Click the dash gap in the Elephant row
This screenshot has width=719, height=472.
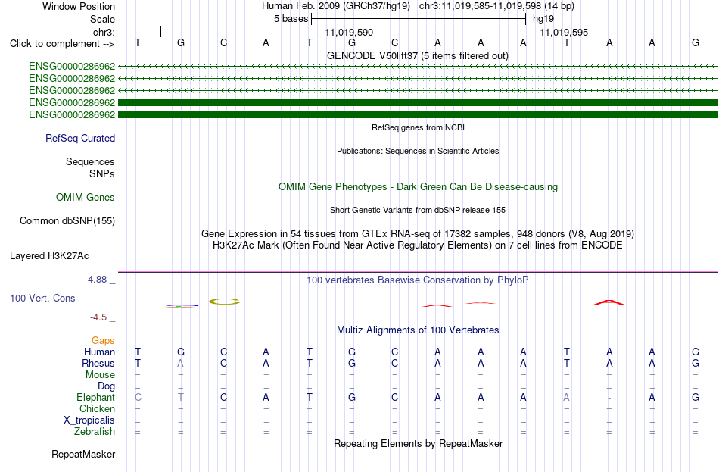pos(609,398)
